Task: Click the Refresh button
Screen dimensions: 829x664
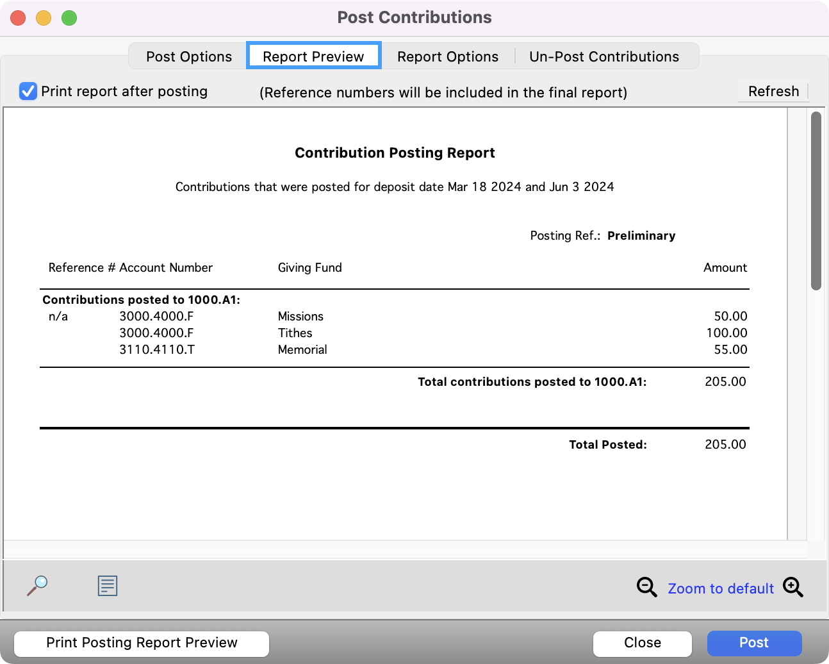Action: click(773, 91)
